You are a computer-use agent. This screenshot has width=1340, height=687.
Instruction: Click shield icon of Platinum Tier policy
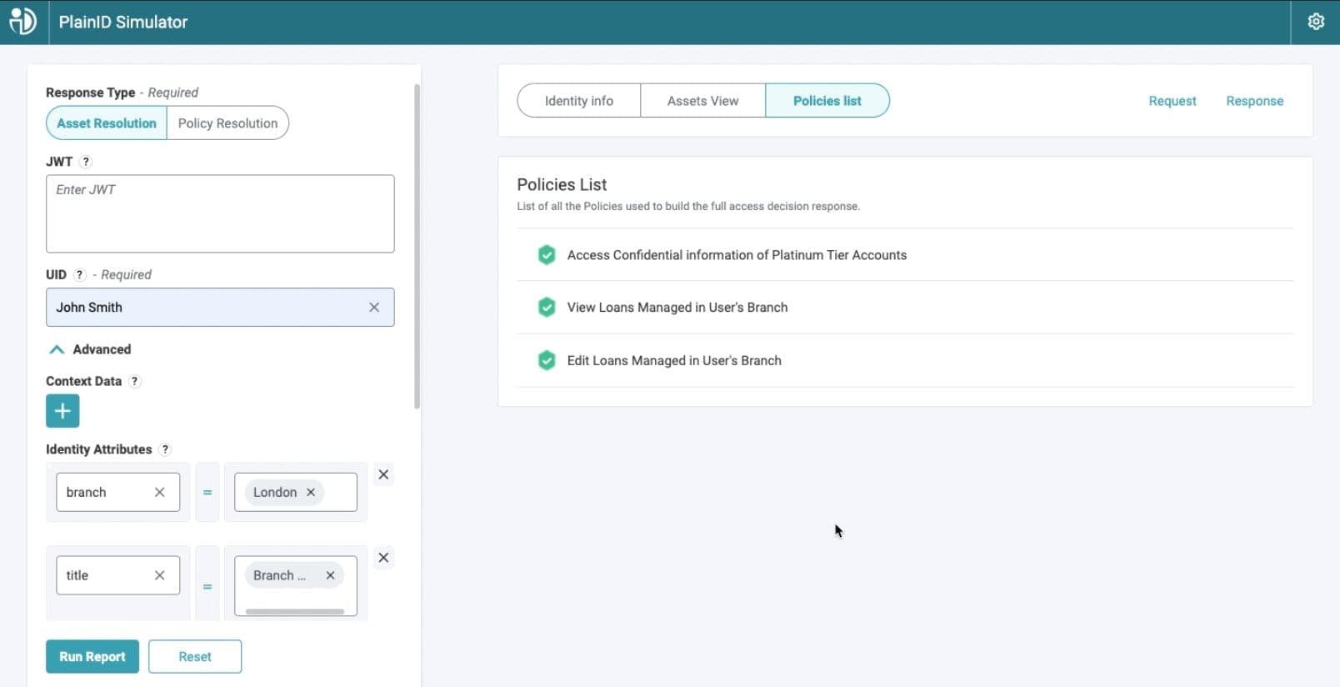(x=547, y=255)
